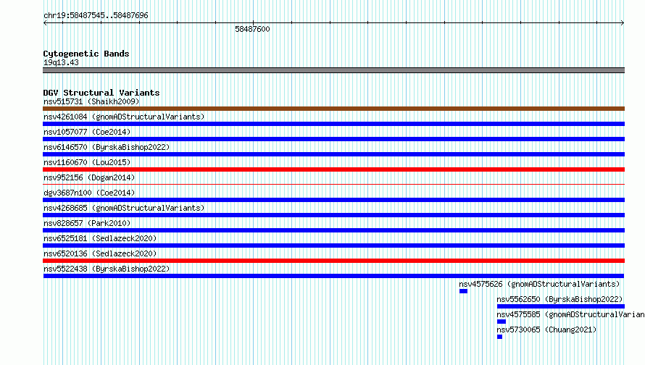This screenshot has width=645, height=365.
Task: Click nsv828657 (Park2010) label
Action: pyautogui.click(x=87, y=223)
